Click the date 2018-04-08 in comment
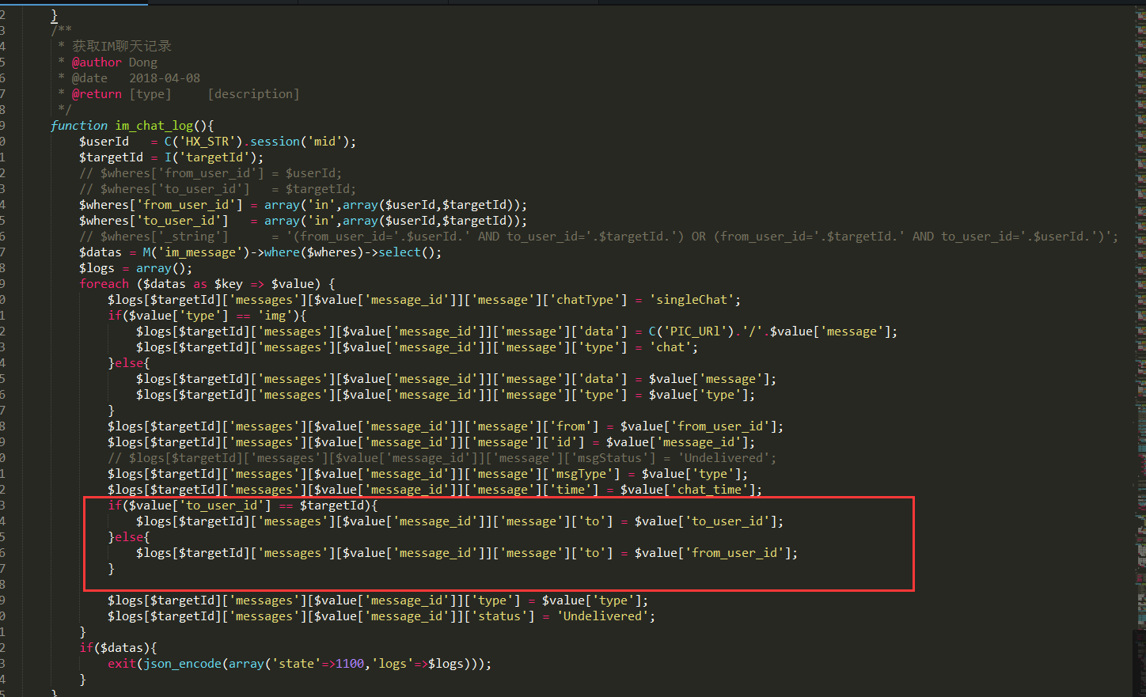 [165, 78]
